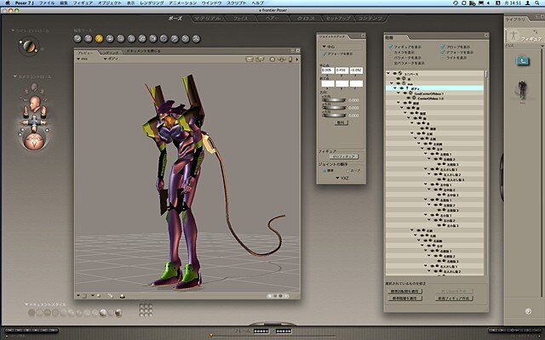The image size is (545, 340).
Task: Select the Twist editing tool
Action: pyautogui.click(x=89, y=38)
